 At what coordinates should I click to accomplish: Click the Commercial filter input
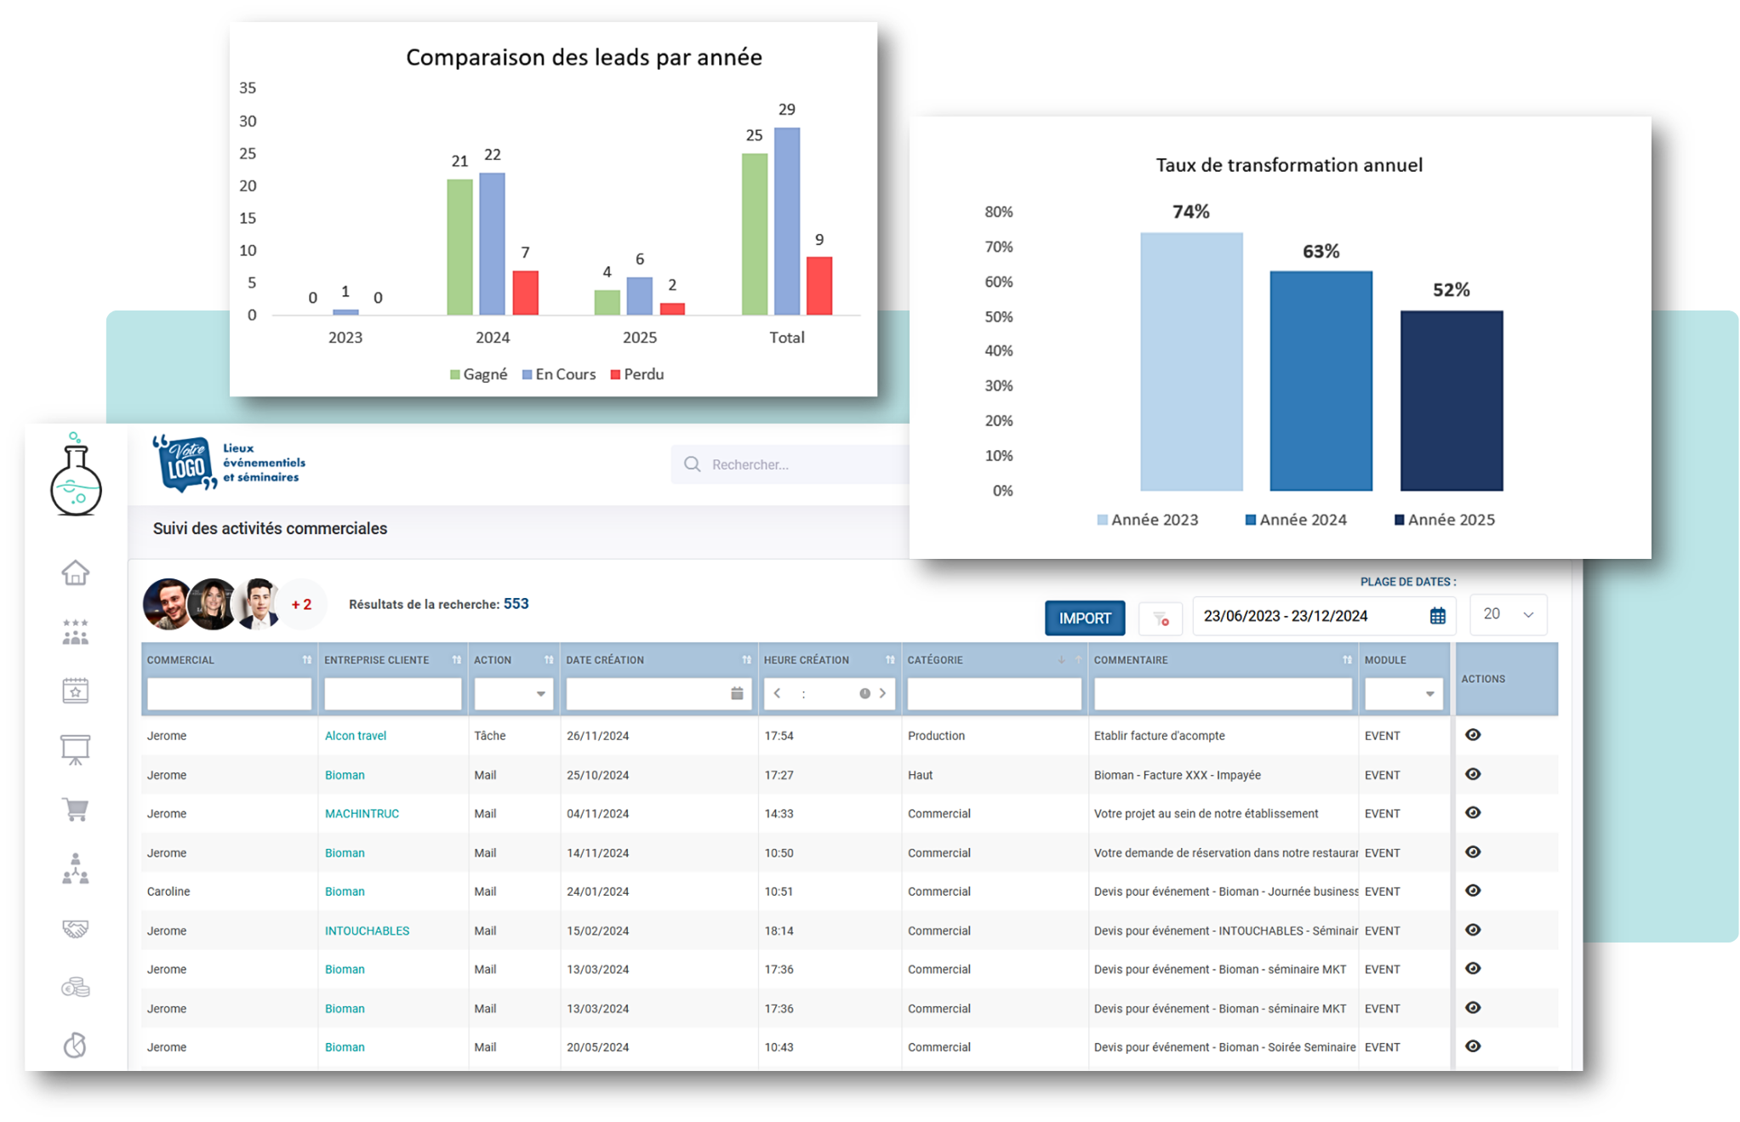229,693
